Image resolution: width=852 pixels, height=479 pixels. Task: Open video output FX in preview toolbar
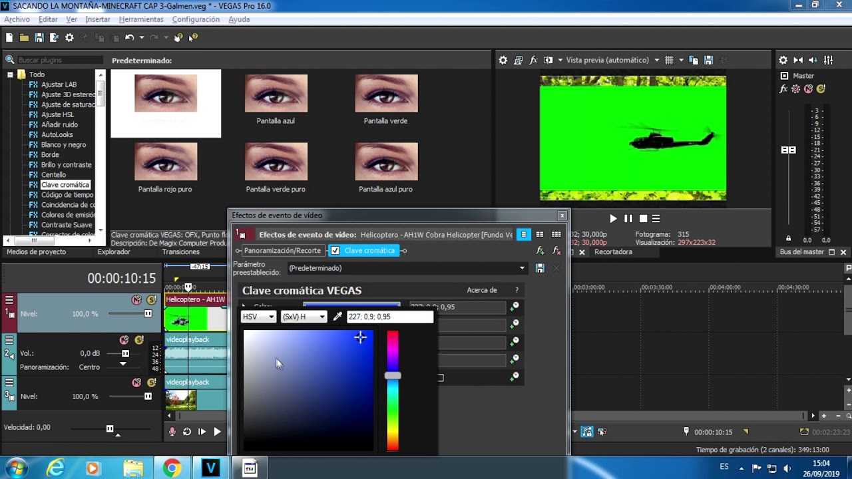pyautogui.click(x=533, y=60)
